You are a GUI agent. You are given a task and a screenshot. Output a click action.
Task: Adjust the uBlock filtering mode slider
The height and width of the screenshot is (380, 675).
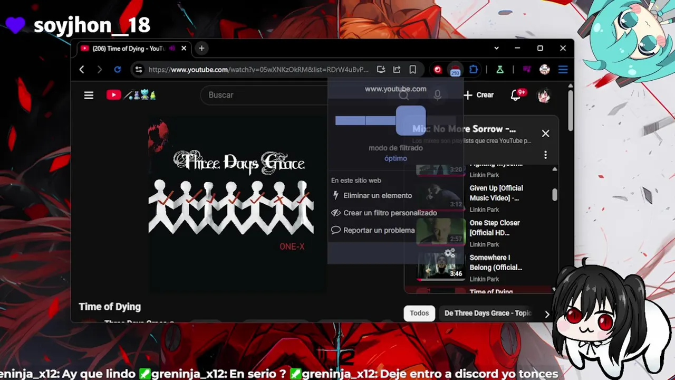tap(411, 121)
